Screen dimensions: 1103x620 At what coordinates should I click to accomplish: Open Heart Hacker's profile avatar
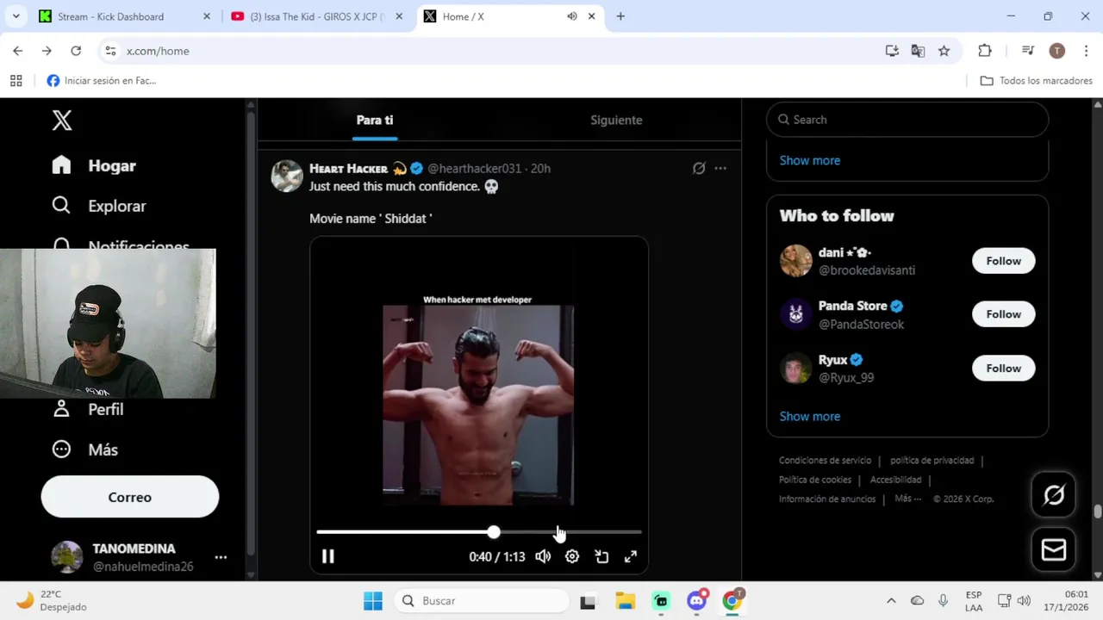tap(287, 176)
